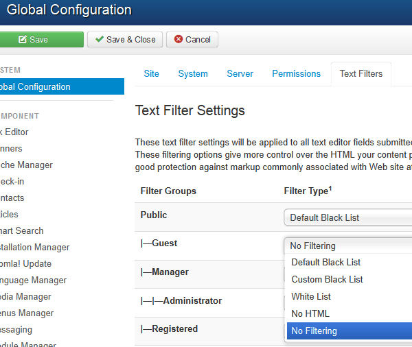Open the System tab
Viewport: 412px width, 347px height.
193,73
